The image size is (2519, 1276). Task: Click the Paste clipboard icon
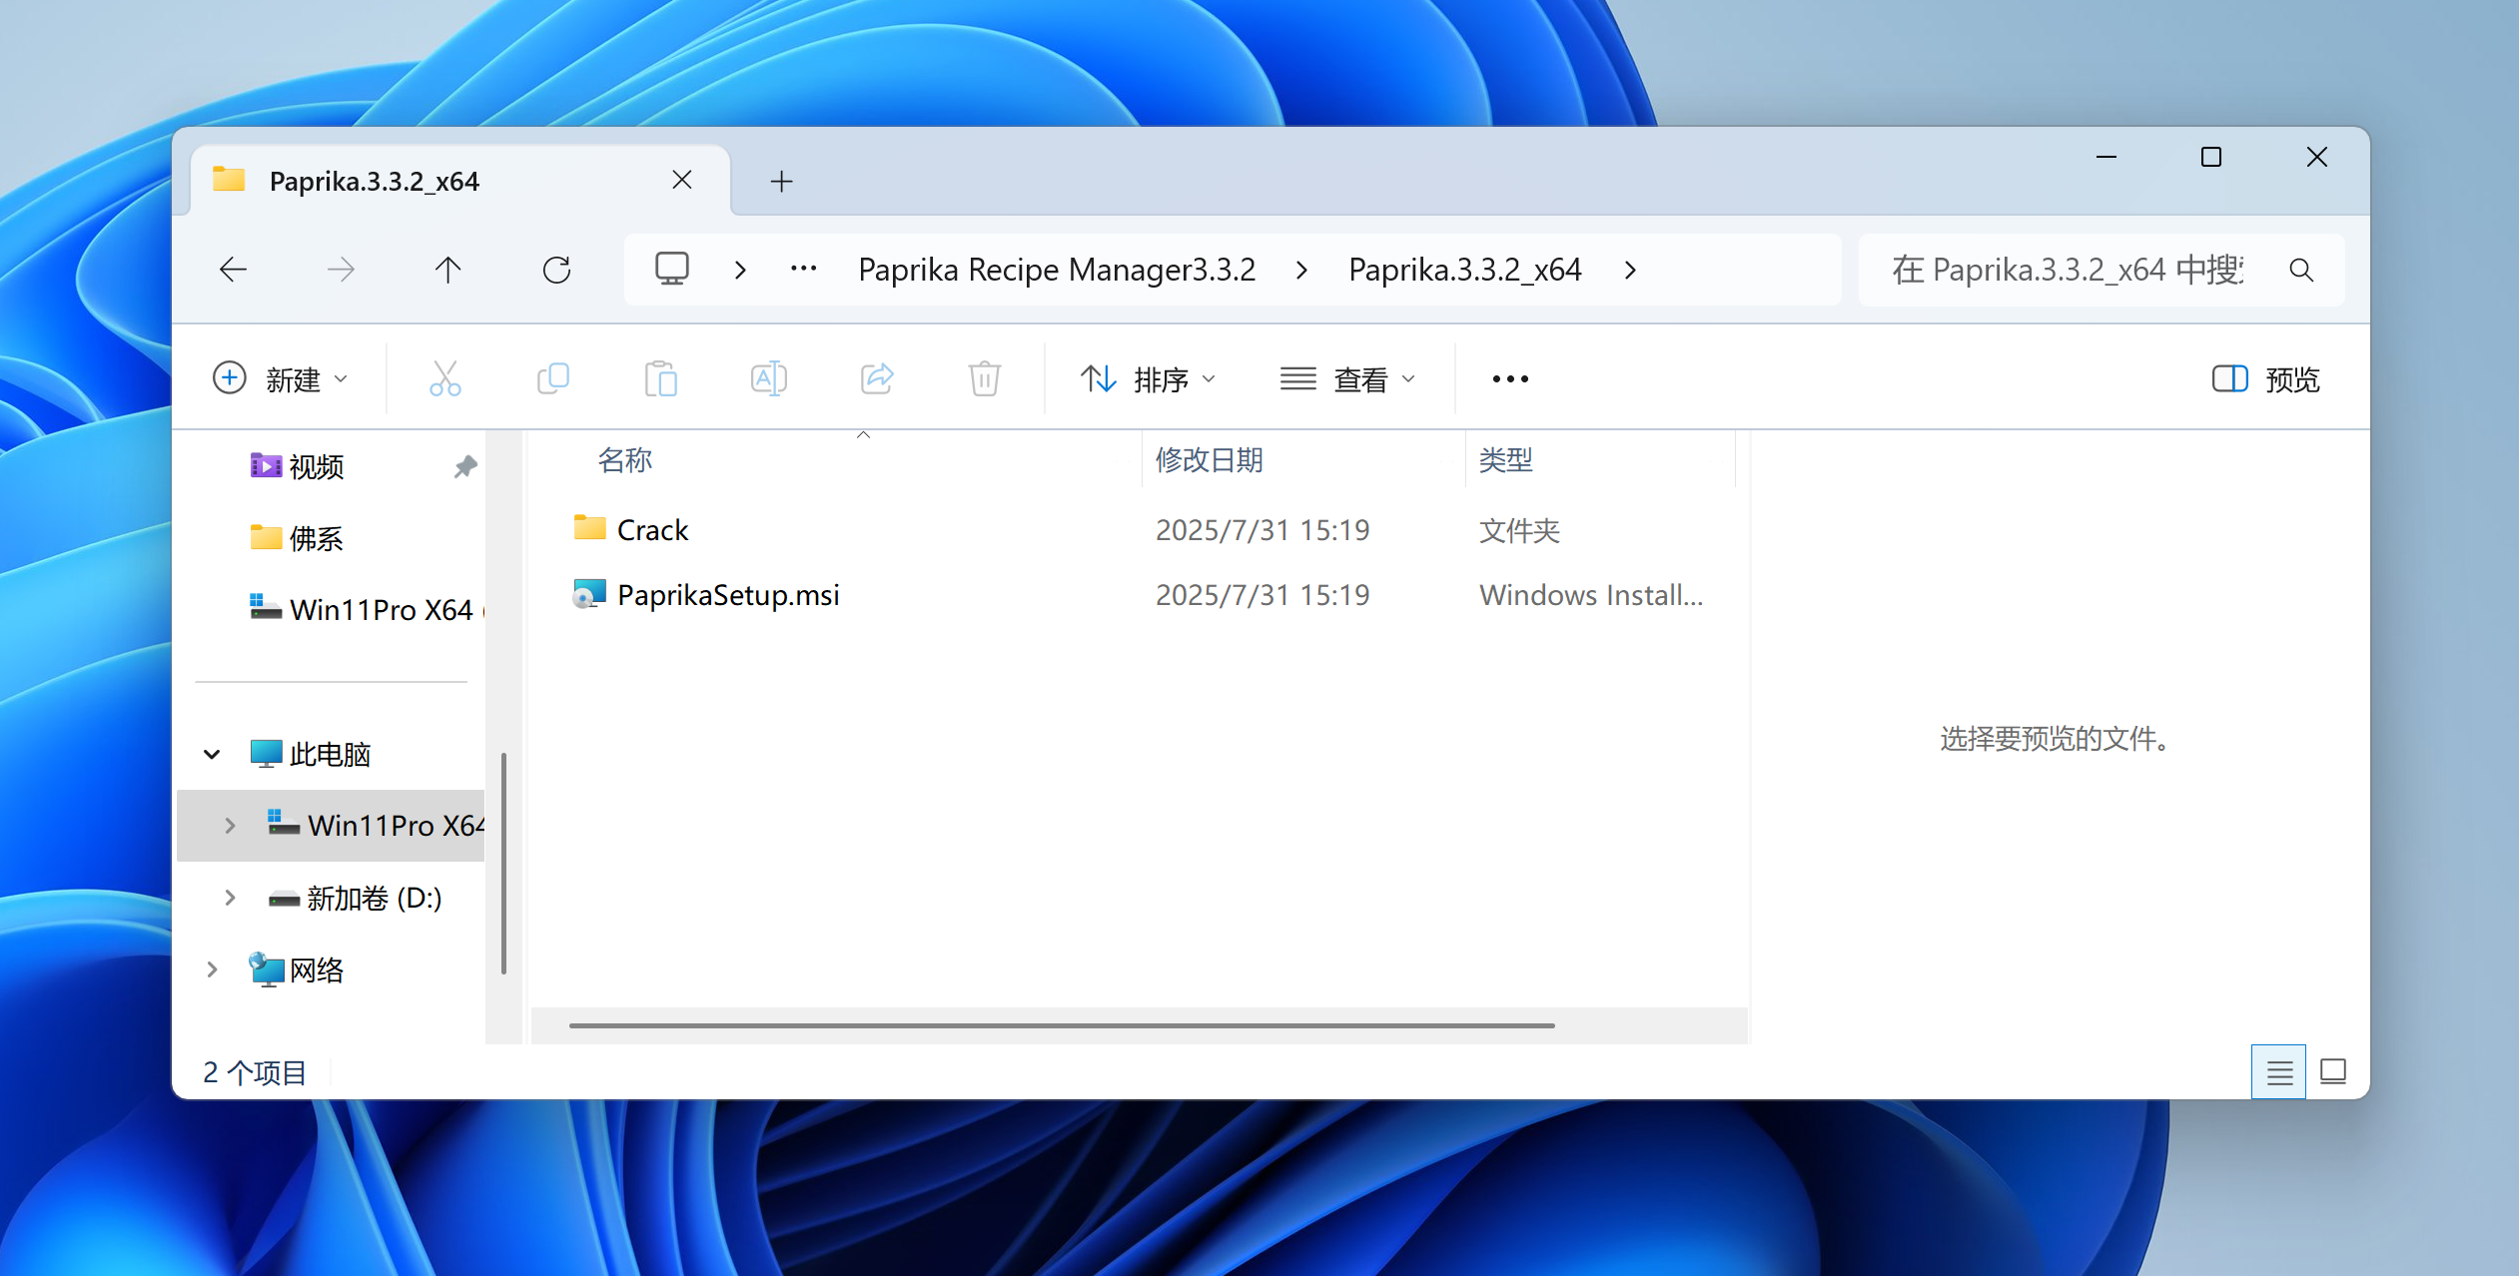660,379
